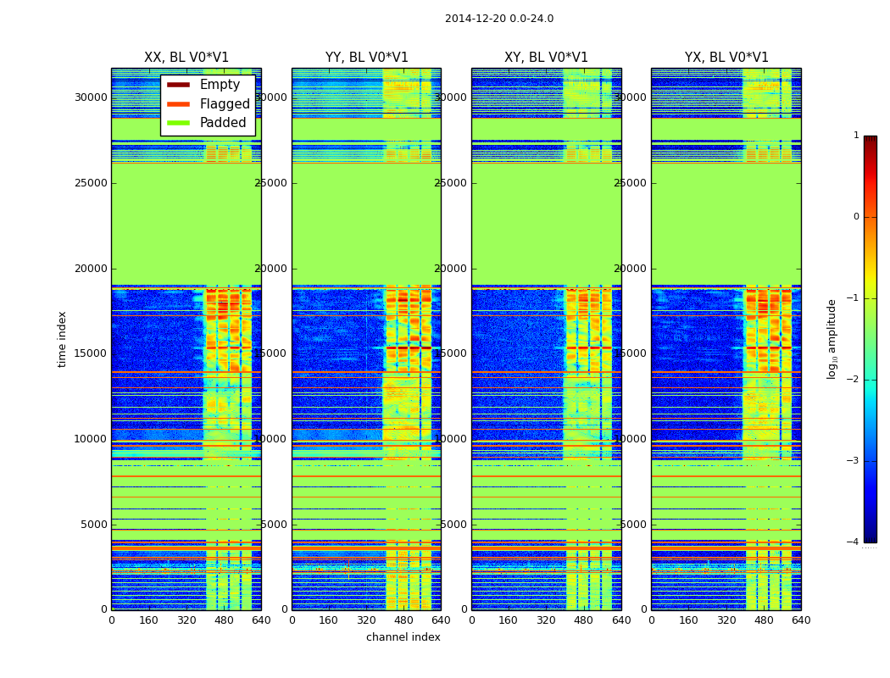Click the dark red Empty legend swatch
The width and height of the screenshot is (890, 678).
pos(178,85)
